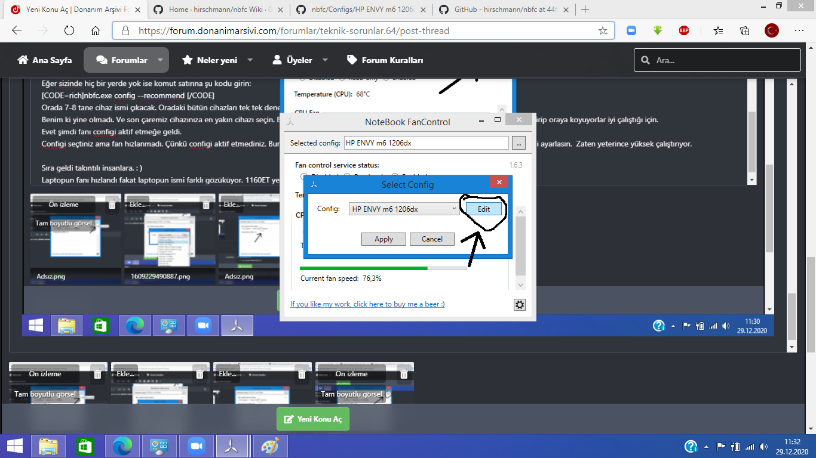Go to Ana Sayfa in forum navigation
This screenshot has height=458, width=816.
pos(45,60)
